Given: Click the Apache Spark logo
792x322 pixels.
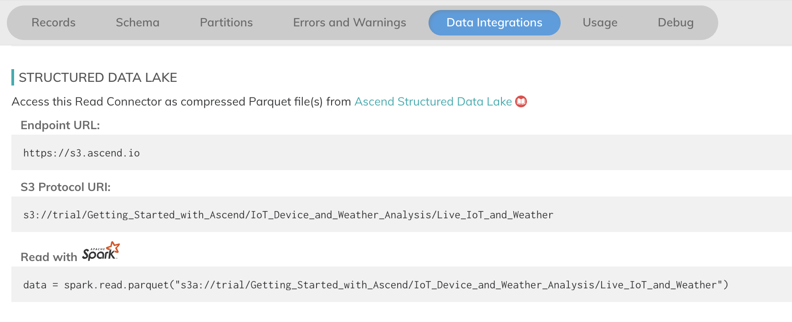Looking at the screenshot, I should click(x=101, y=252).
